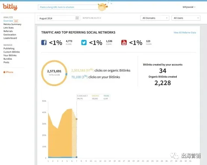Click the 123 YouTube clicks count
The image size is (207, 165).
pyautogui.click(x=148, y=41)
